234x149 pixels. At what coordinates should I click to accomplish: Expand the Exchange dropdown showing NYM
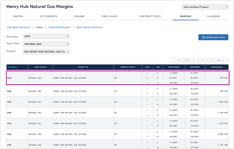46,36
